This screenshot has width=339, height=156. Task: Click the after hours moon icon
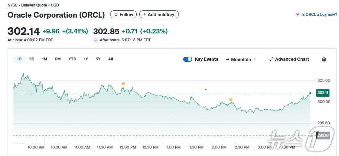click(x=96, y=40)
